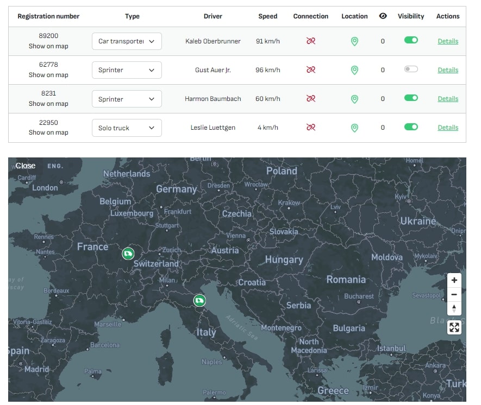
Task: Click the zoom out icon on the map
Action: pyautogui.click(x=454, y=294)
